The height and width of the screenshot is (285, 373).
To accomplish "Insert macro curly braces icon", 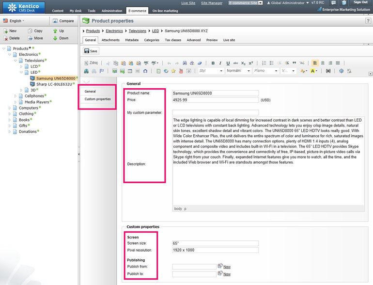I will point(328,71).
